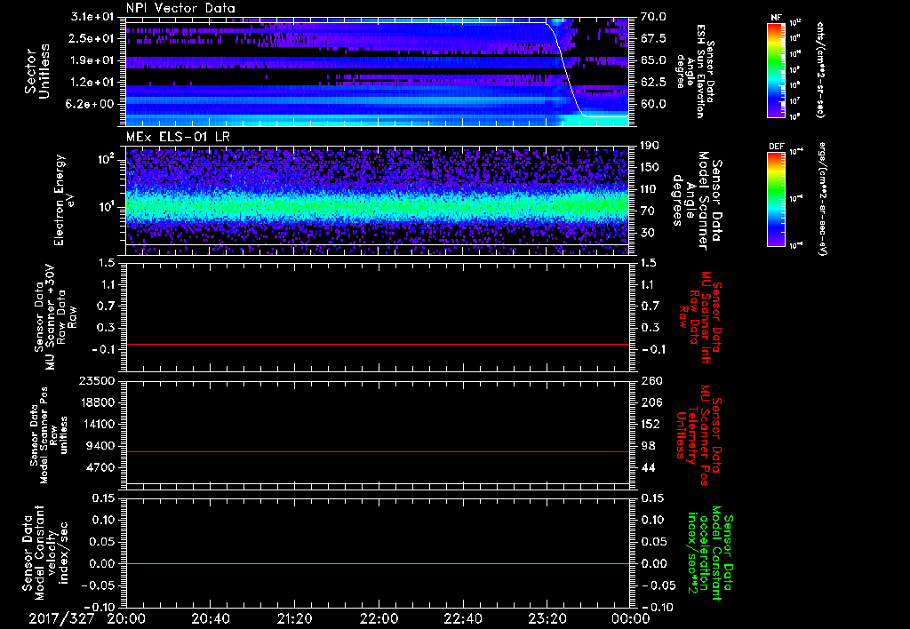Click the red MU Scanner Pos Telemetry label
This screenshot has width=910, height=629.
(700, 435)
